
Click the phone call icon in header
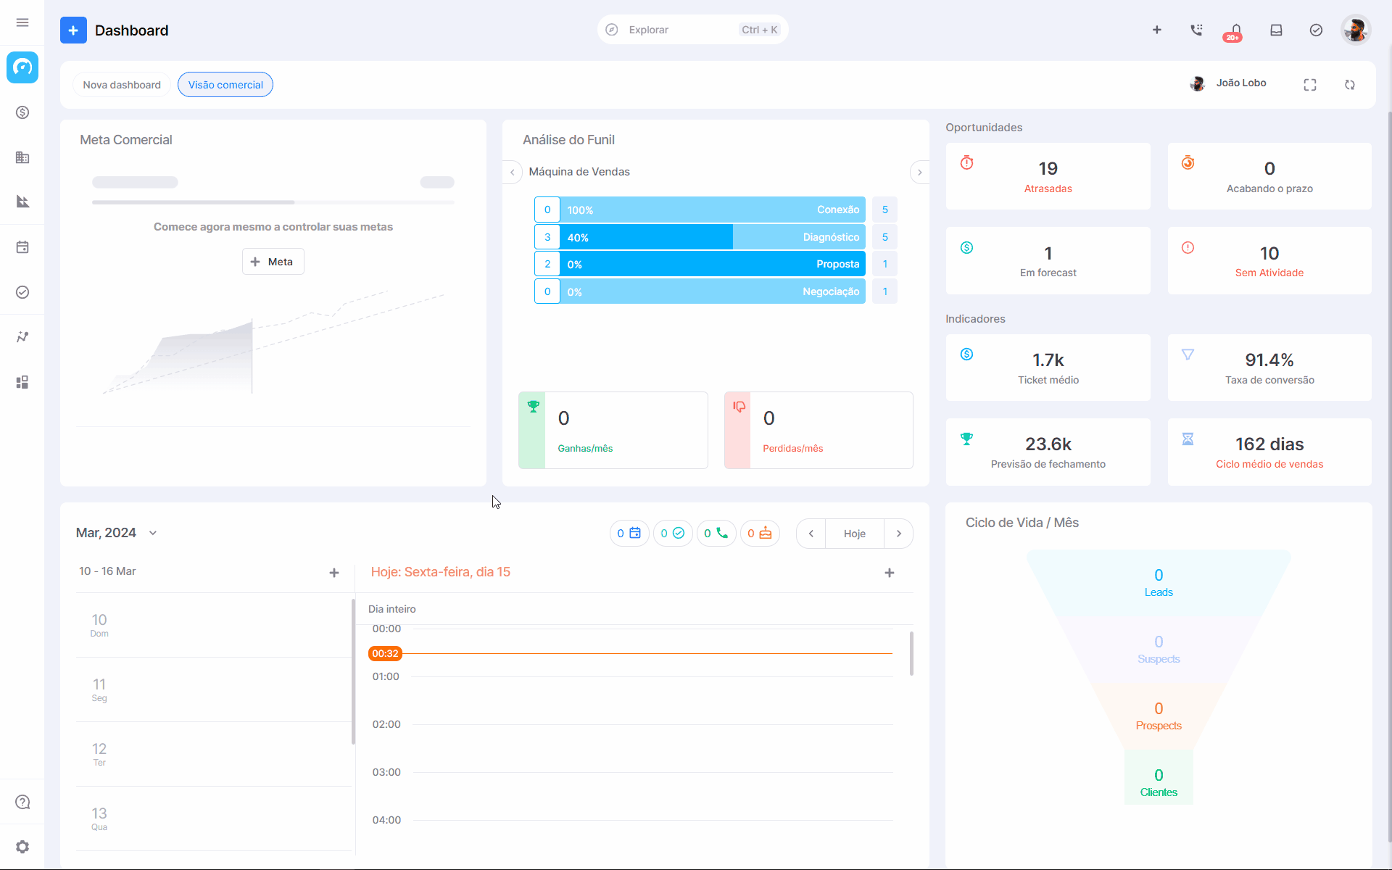tap(1196, 30)
